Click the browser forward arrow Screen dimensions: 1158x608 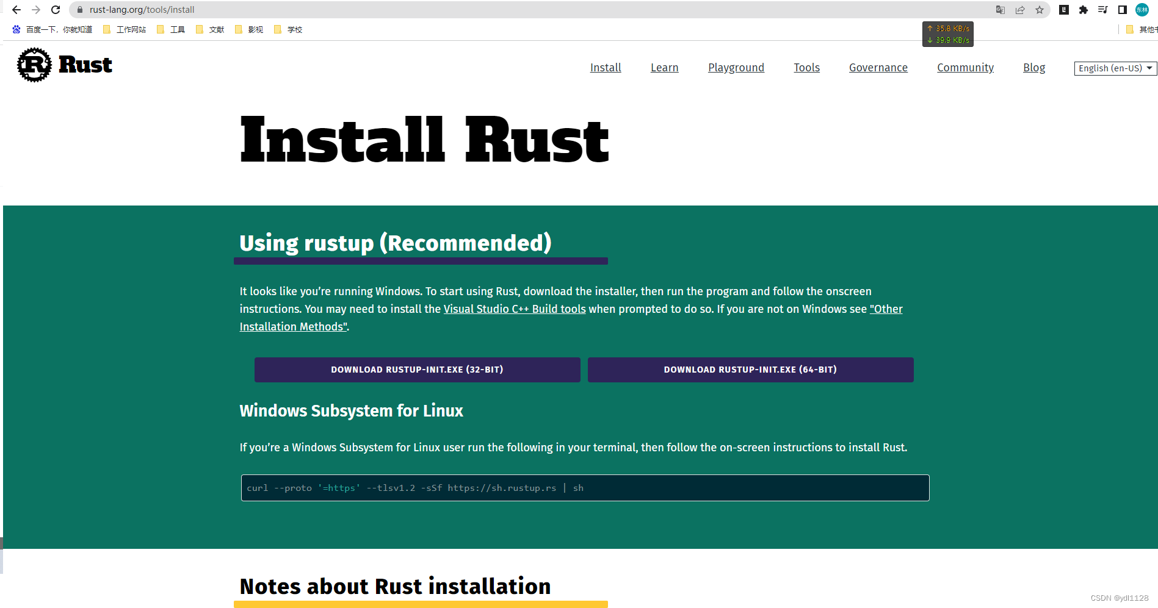(36, 10)
